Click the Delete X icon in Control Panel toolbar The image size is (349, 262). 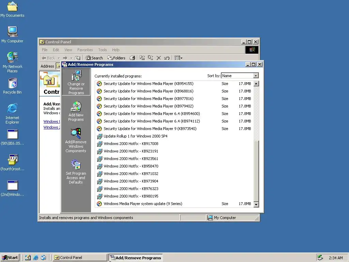click(159, 58)
